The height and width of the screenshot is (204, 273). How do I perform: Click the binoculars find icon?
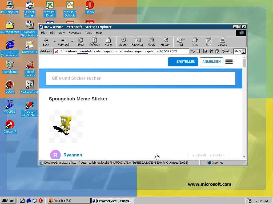pos(211,51)
